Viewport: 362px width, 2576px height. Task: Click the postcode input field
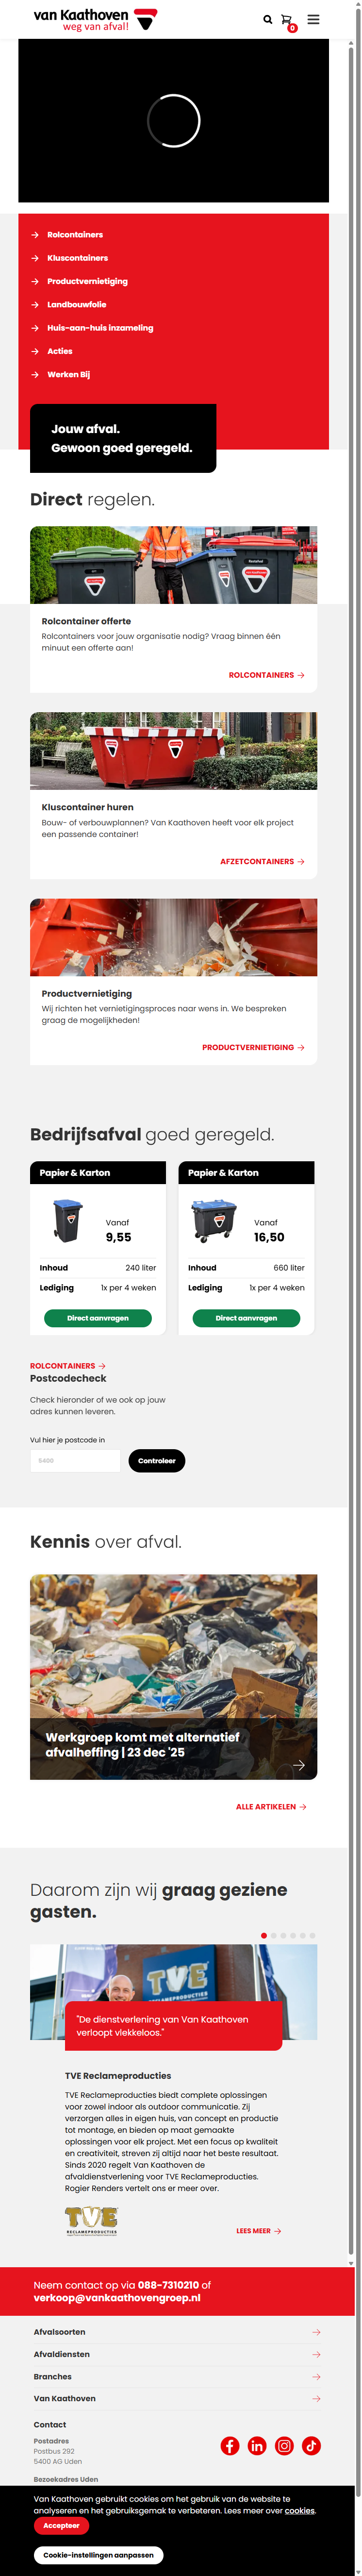pos(75,1460)
